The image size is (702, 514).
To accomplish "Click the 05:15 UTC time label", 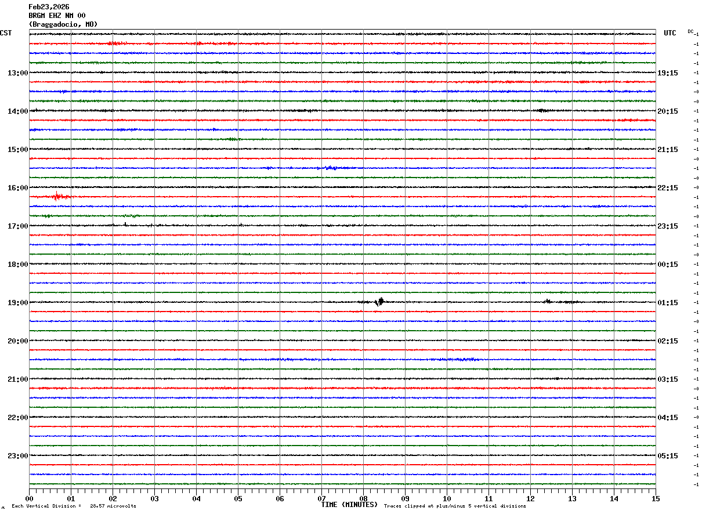I will (x=668, y=456).
